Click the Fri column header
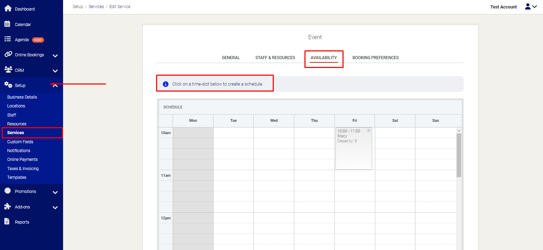543x250 pixels. pyautogui.click(x=355, y=120)
